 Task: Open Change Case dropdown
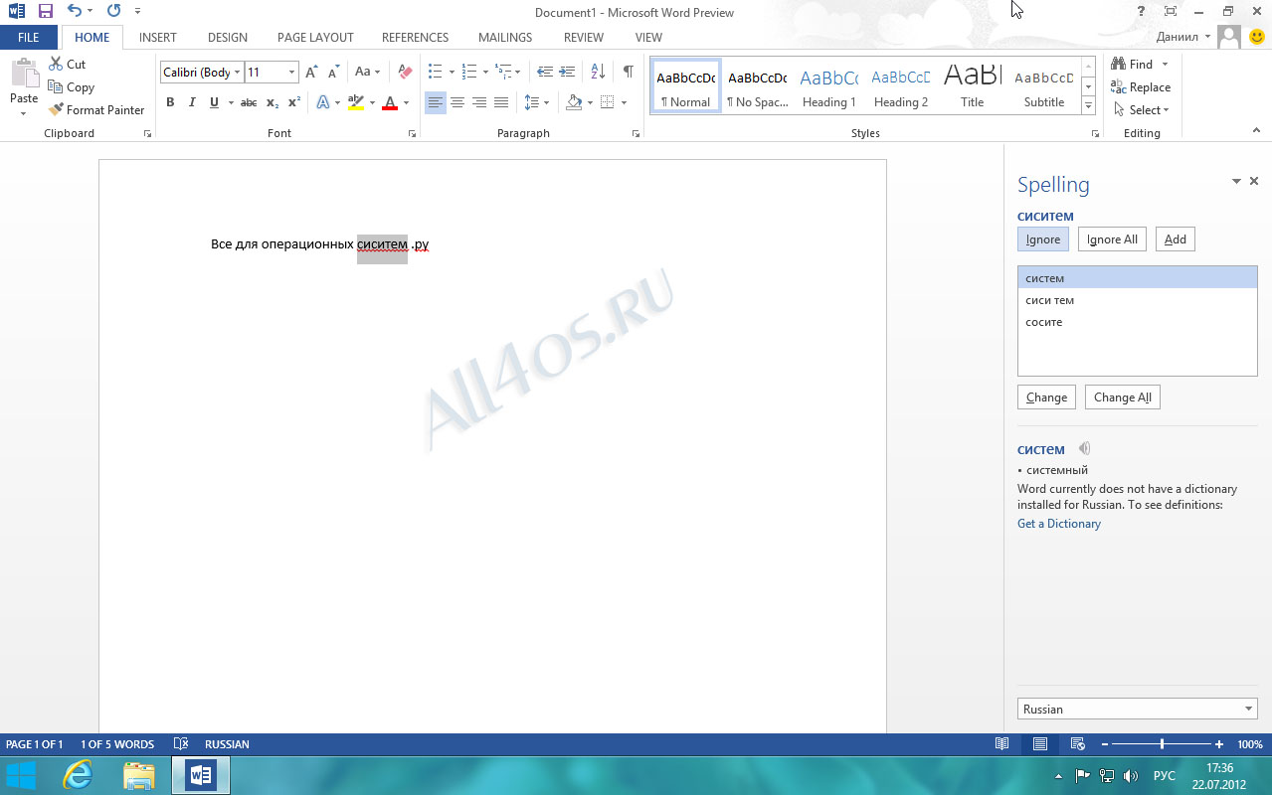click(x=368, y=72)
